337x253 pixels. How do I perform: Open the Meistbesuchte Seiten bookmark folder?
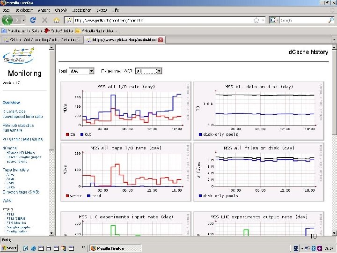tap(22, 31)
